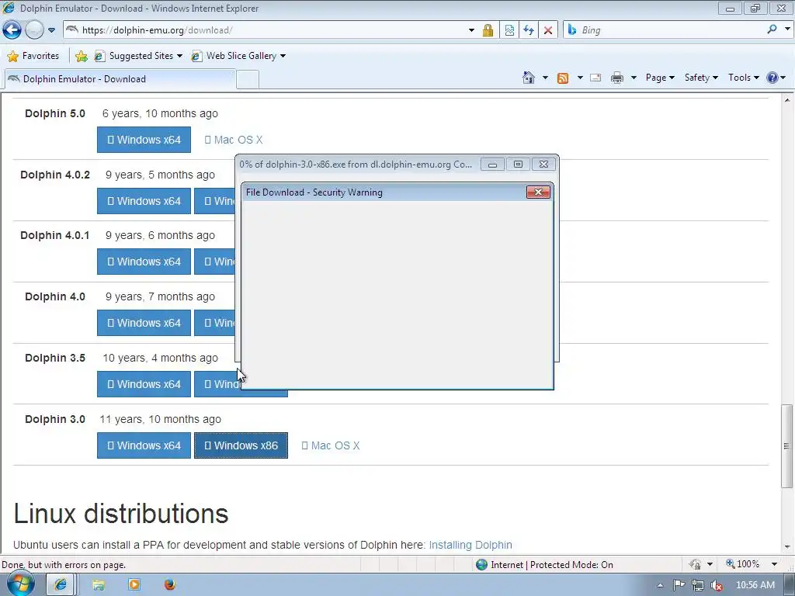The height and width of the screenshot is (596, 795).
Task: Download Dolphin 3.0 Windows x64
Action: point(144,445)
